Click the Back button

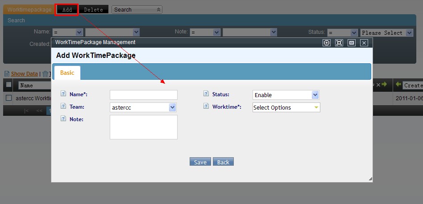[x=223, y=162]
